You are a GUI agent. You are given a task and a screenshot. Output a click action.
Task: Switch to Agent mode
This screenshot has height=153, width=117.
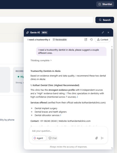(39, 138)
